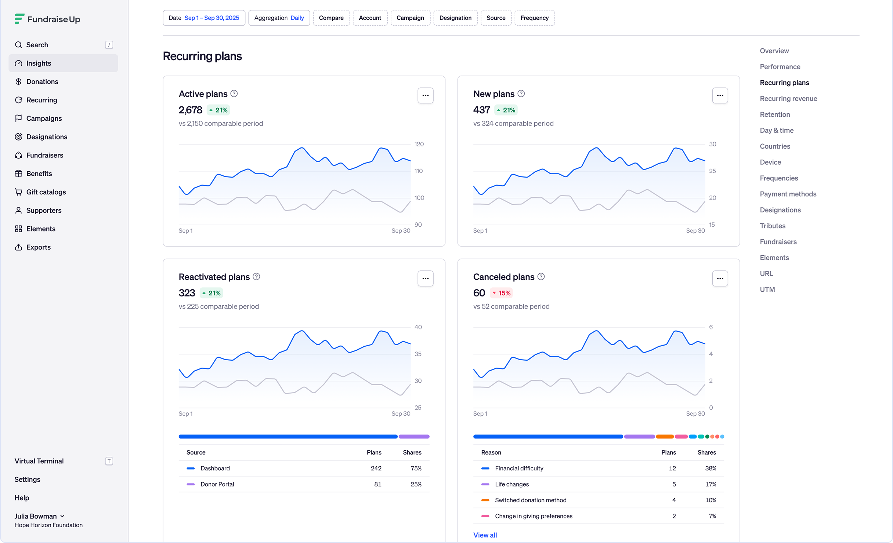The width and height of the screenshot is (893, 543).
Task: Jump to the Retention section
Action: tap(775, 114)
